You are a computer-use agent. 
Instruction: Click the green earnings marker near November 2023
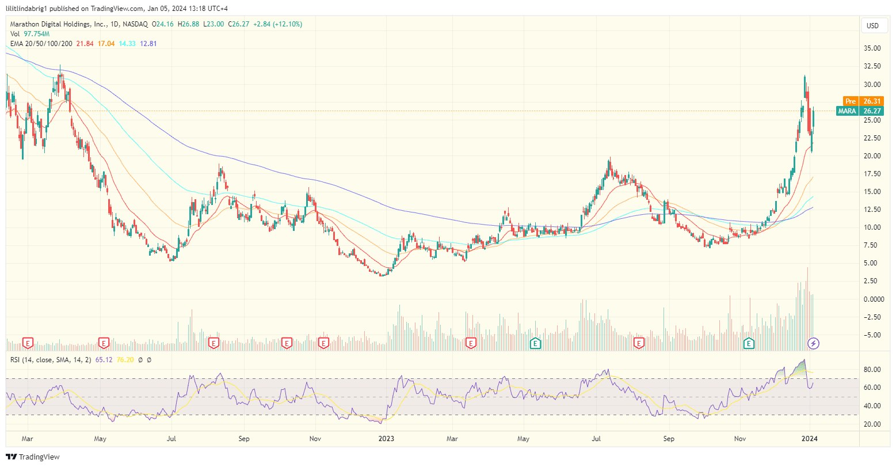point(749,343)
